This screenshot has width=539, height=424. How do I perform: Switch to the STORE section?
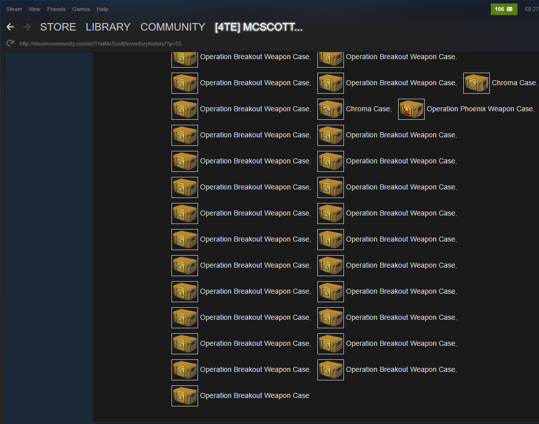(x=58, y=27)
